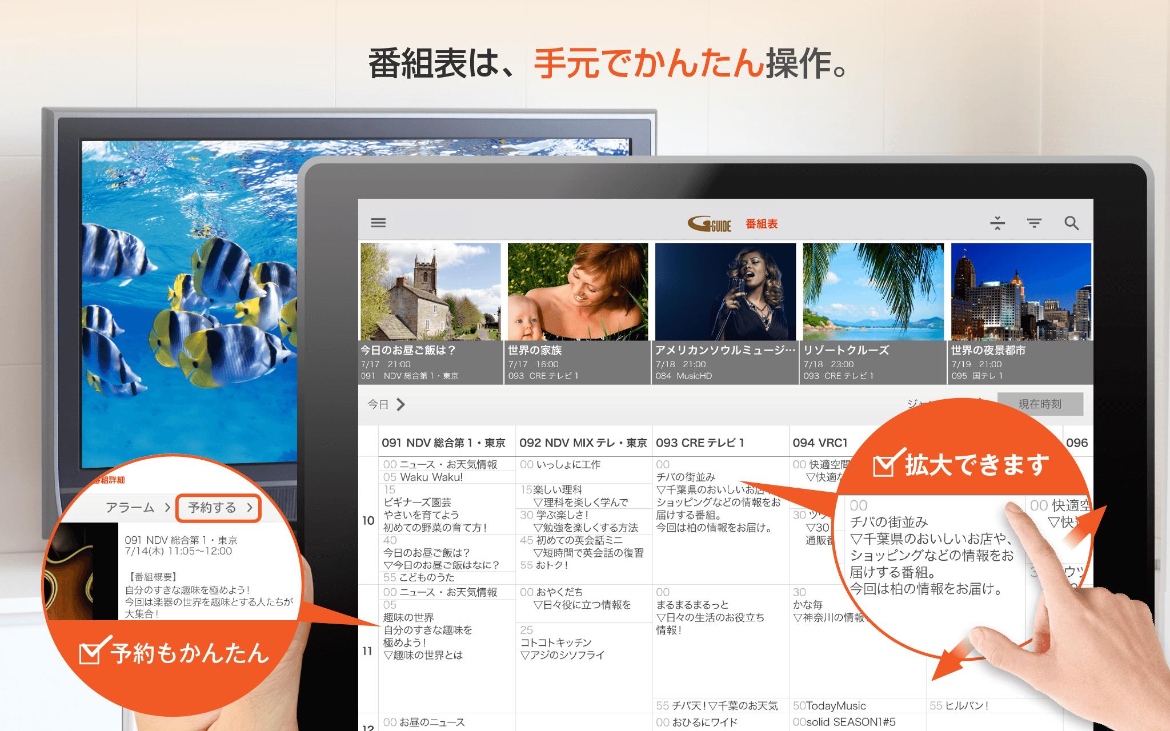Screen dimensions: 1170x731
Task: Open program 55 おトク!
Action: pos(584,571)
